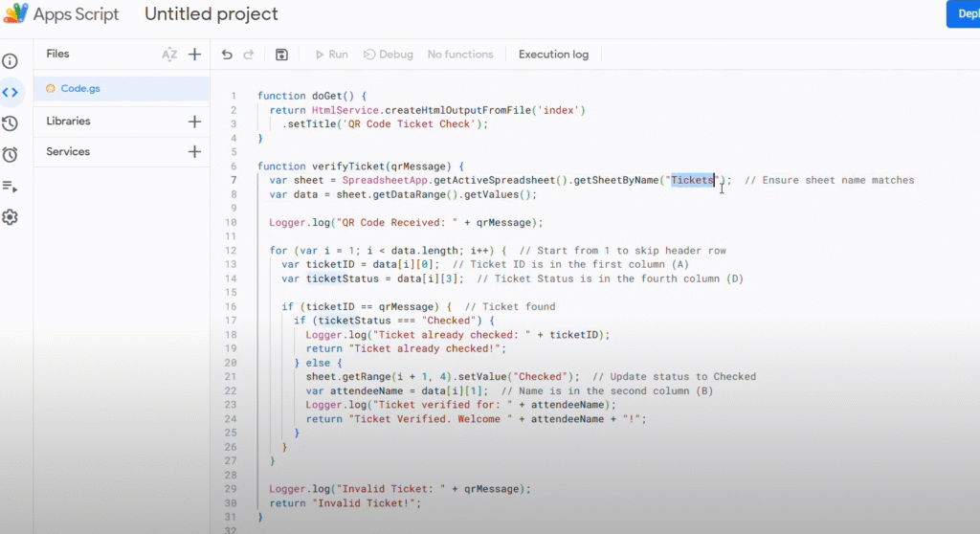Select the Code.gs file
This screenshot has width=980, height=534.
(80, 88)
